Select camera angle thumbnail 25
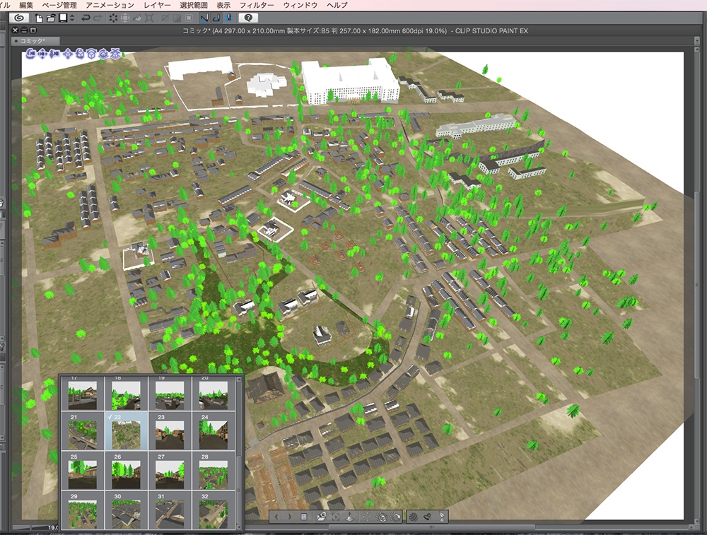Image resolution: width=707 pixels, height=535 pixels. 83,471
